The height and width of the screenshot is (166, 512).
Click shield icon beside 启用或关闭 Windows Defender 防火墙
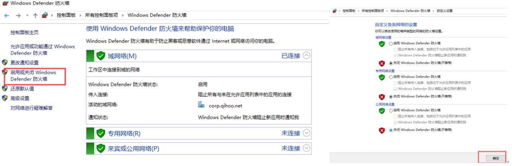[x=5, y=72]
